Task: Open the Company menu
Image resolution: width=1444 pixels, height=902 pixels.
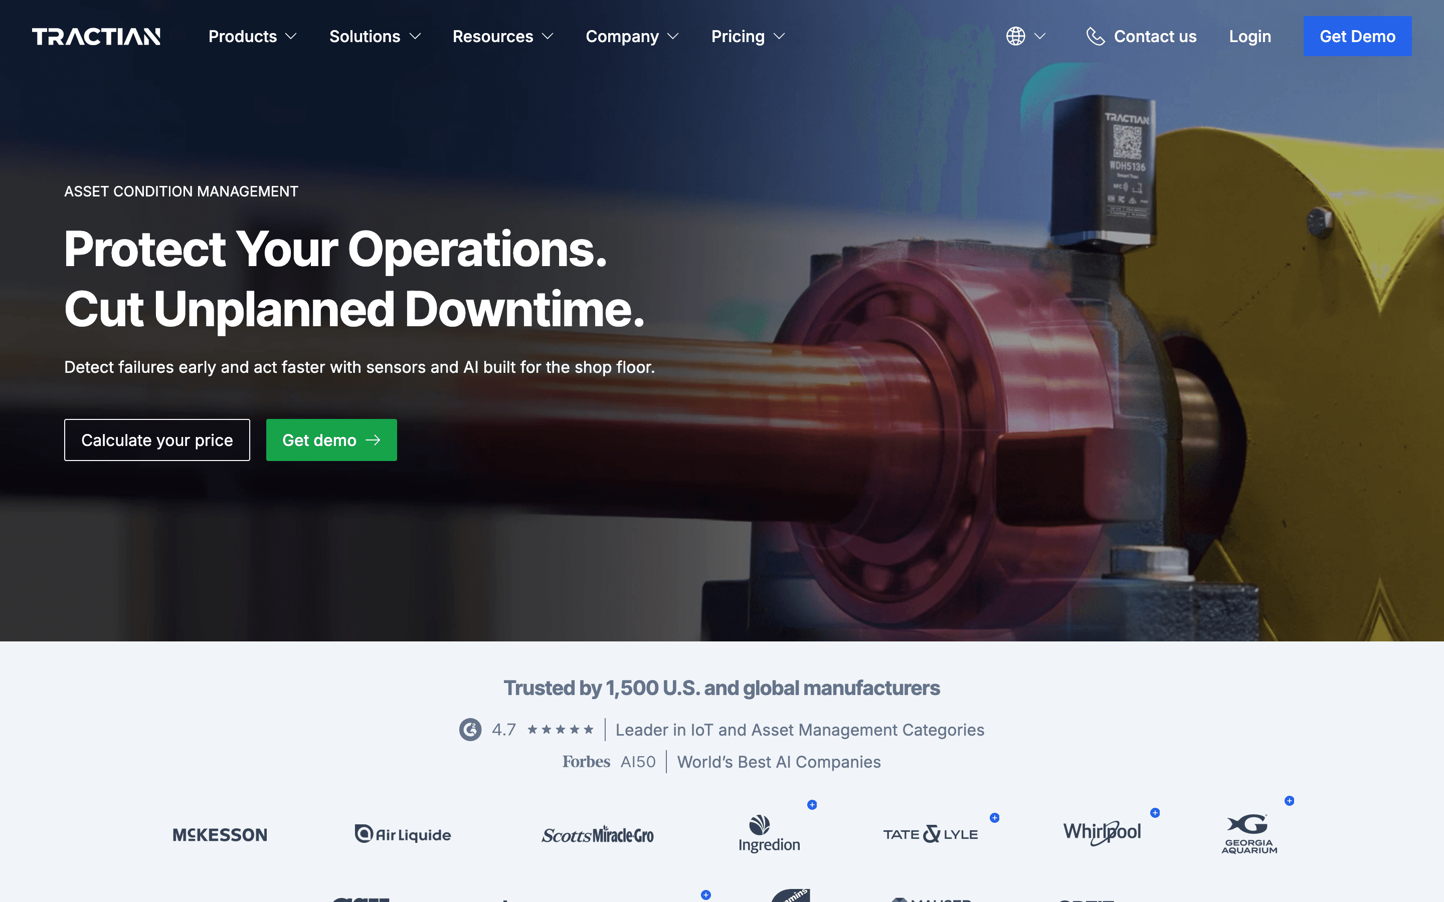Action: pyautogui.click(x=632, y=37)
